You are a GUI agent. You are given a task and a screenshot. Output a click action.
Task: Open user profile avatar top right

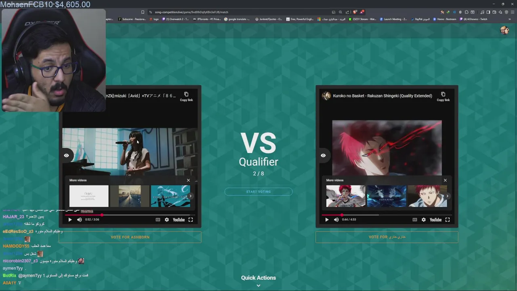(504, 30)
